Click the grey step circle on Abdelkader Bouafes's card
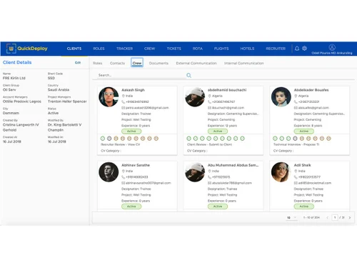The height and width of the screenshot is (268, 357). pyautogui.click(x=295, y=139)
